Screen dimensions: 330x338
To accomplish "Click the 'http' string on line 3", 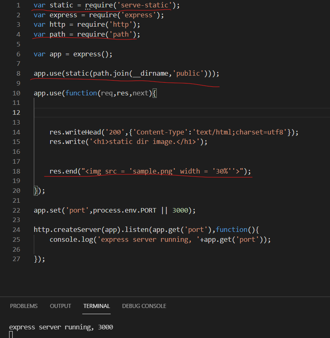I will tap(121, 25).
